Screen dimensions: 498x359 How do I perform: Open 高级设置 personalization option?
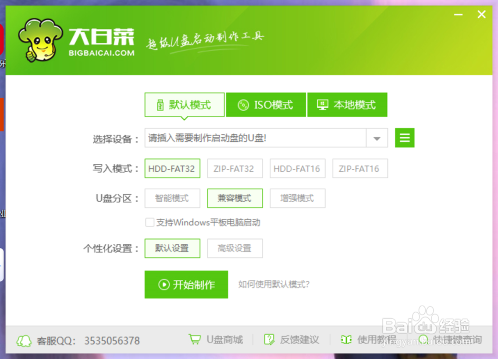(235, 248)
